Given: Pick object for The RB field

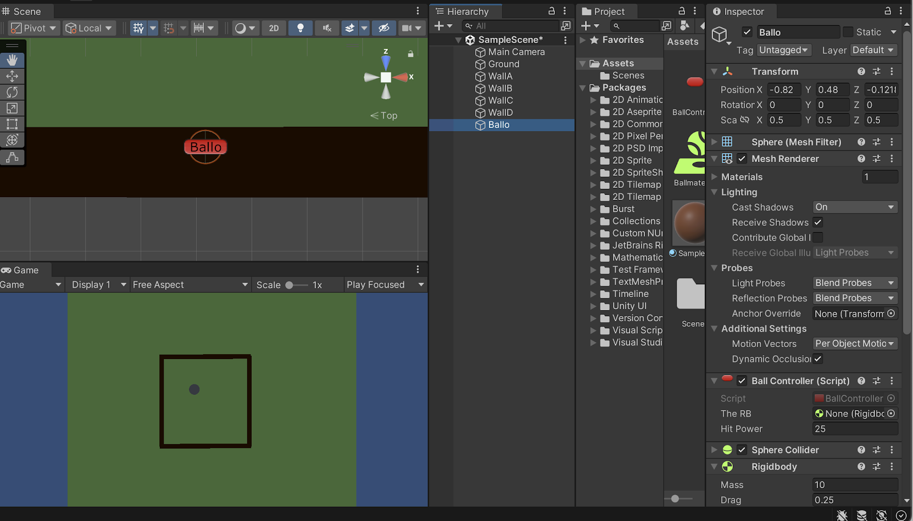Looking at the screenshot, I should point(891,413).
